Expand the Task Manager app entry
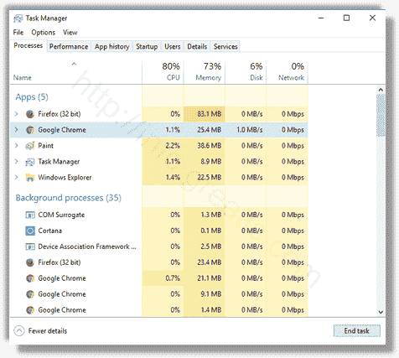399x358 pixels. 17,162
